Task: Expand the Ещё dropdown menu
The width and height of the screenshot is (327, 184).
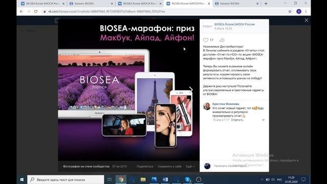Action: (190, 167)
